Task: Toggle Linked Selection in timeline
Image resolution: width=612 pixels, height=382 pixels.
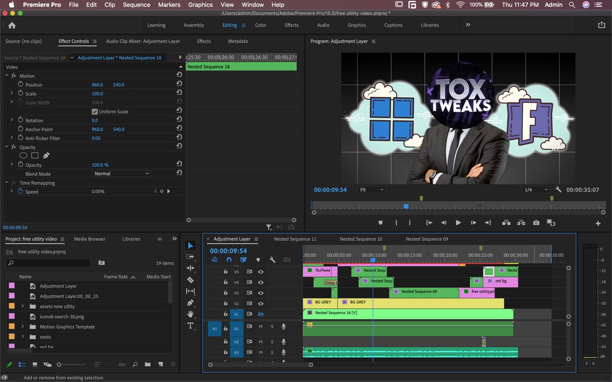Action: coord(243,260)
